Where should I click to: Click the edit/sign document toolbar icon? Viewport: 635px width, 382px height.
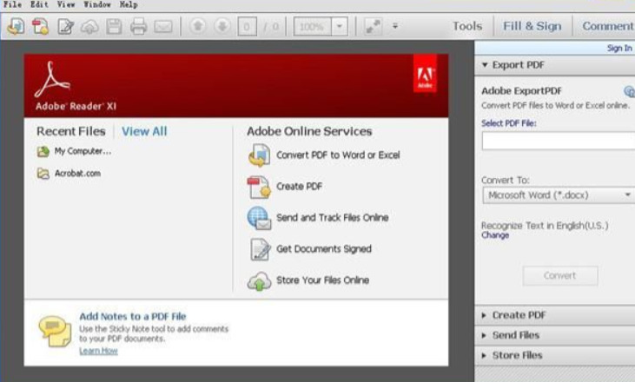point(66,27)
